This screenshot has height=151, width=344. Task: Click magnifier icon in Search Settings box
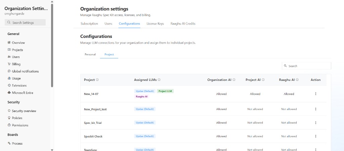pyautogui.click(x=9, y=22)
